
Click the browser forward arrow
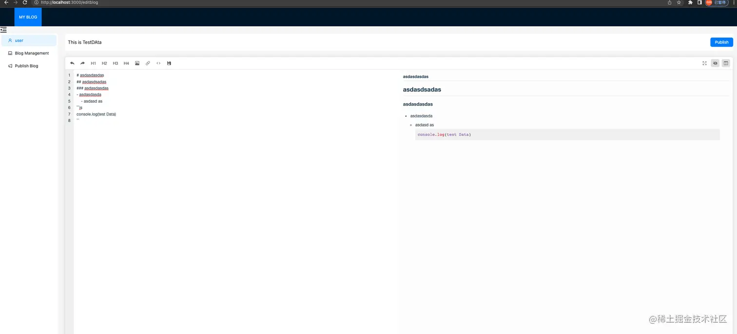(15, 2)
